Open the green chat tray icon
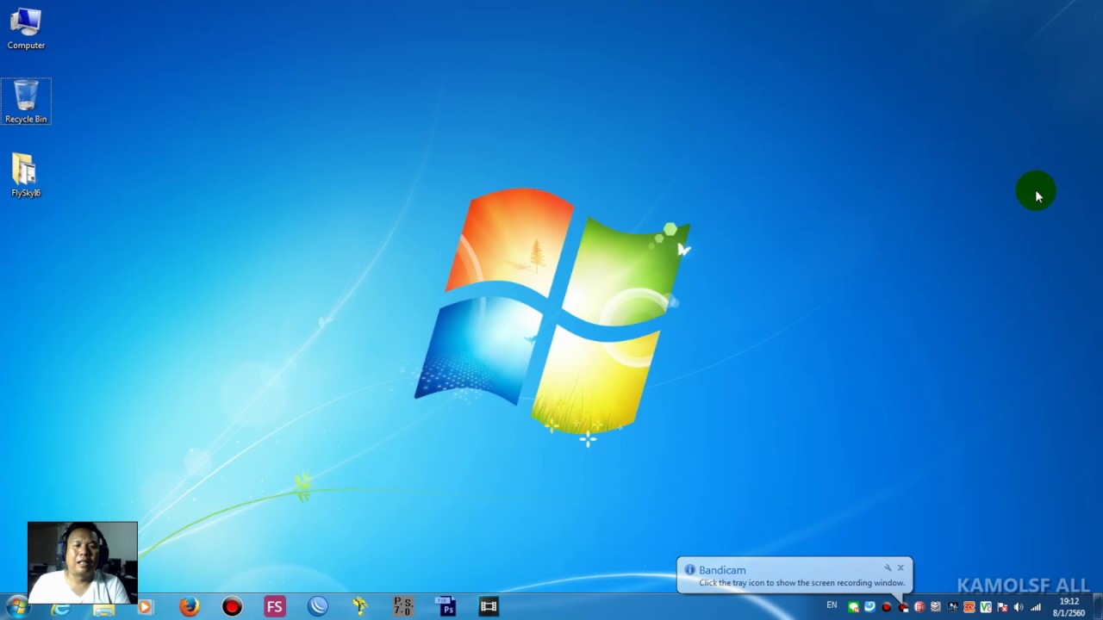The height and width of the screenshot is (620, 1103). [853, 607]
